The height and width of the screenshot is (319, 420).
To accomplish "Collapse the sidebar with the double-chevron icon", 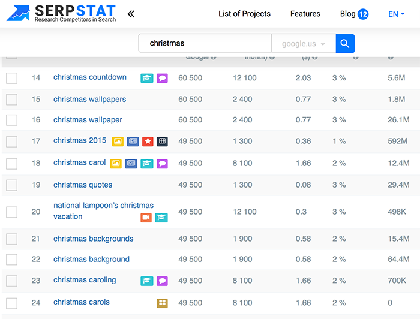I will [x=131, y=14].
